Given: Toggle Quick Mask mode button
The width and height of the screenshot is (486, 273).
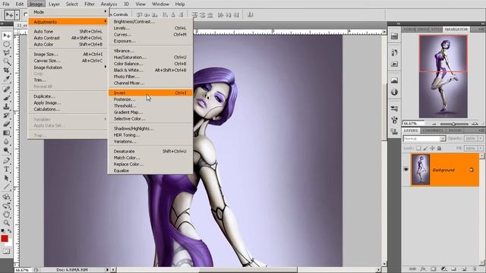Looking at the screenshot, I should point(7,251).
